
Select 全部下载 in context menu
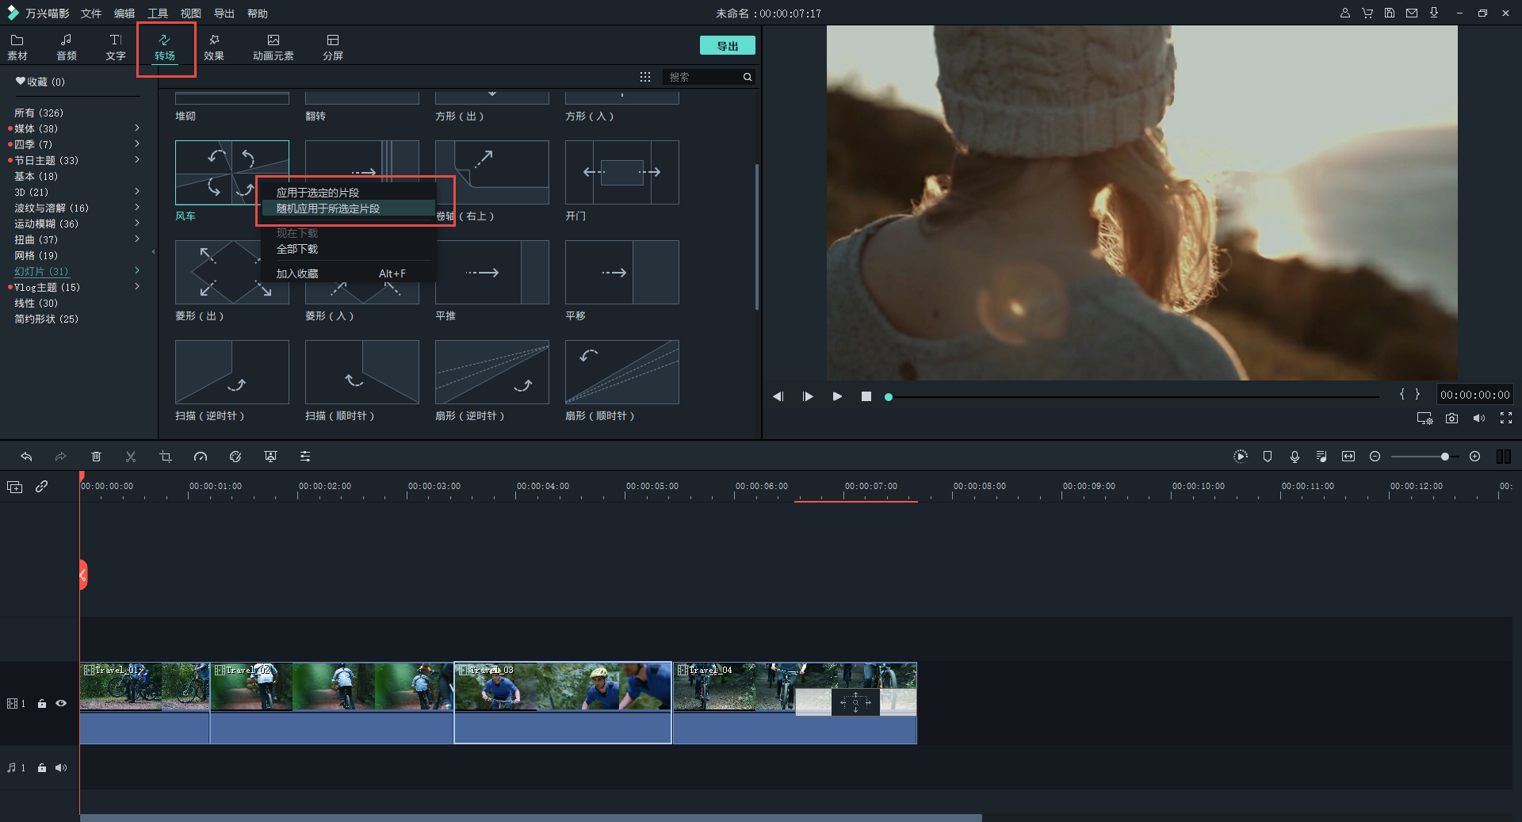pos(297,249)
